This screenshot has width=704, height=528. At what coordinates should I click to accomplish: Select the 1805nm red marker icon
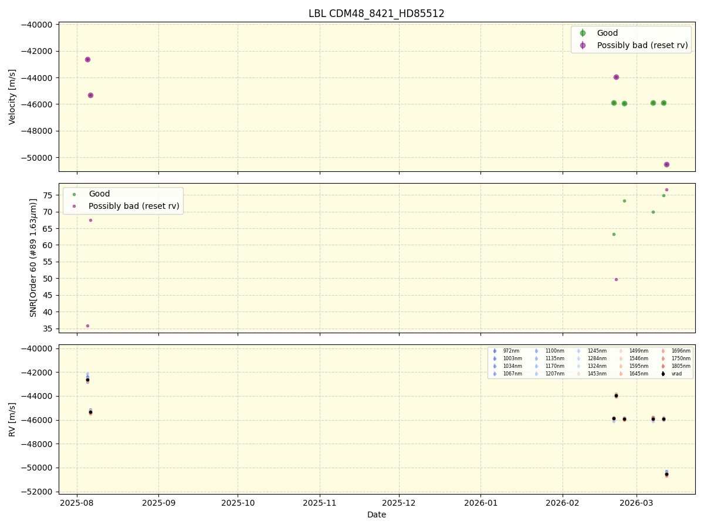pos(663,365)
